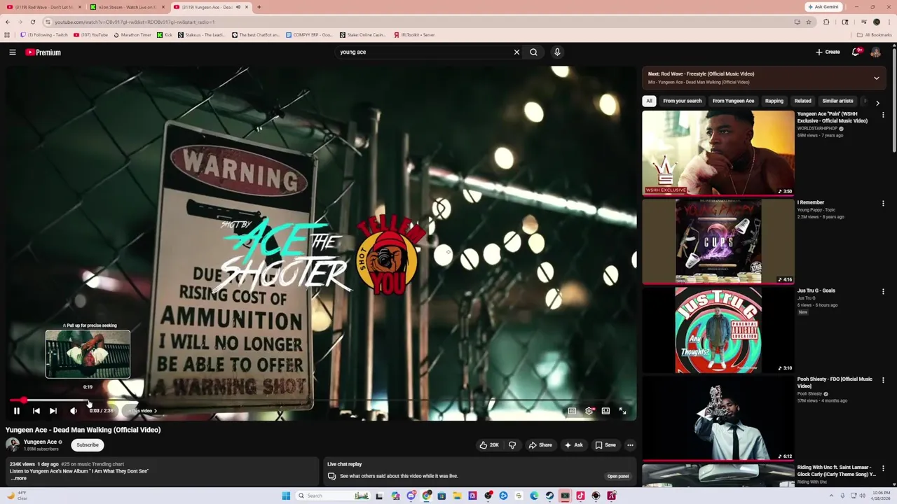Reload the page
Viewport: 897px width, 504px height.
pos(33,22)
